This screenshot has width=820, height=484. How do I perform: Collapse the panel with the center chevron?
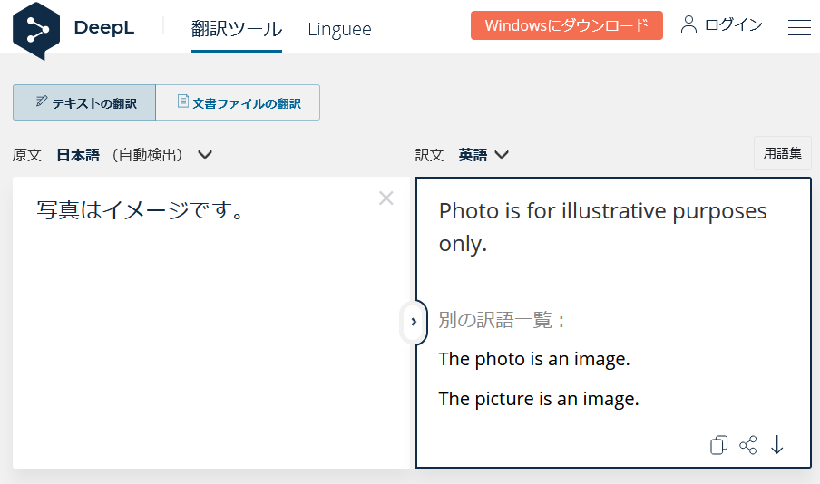(x=414, y=322)
